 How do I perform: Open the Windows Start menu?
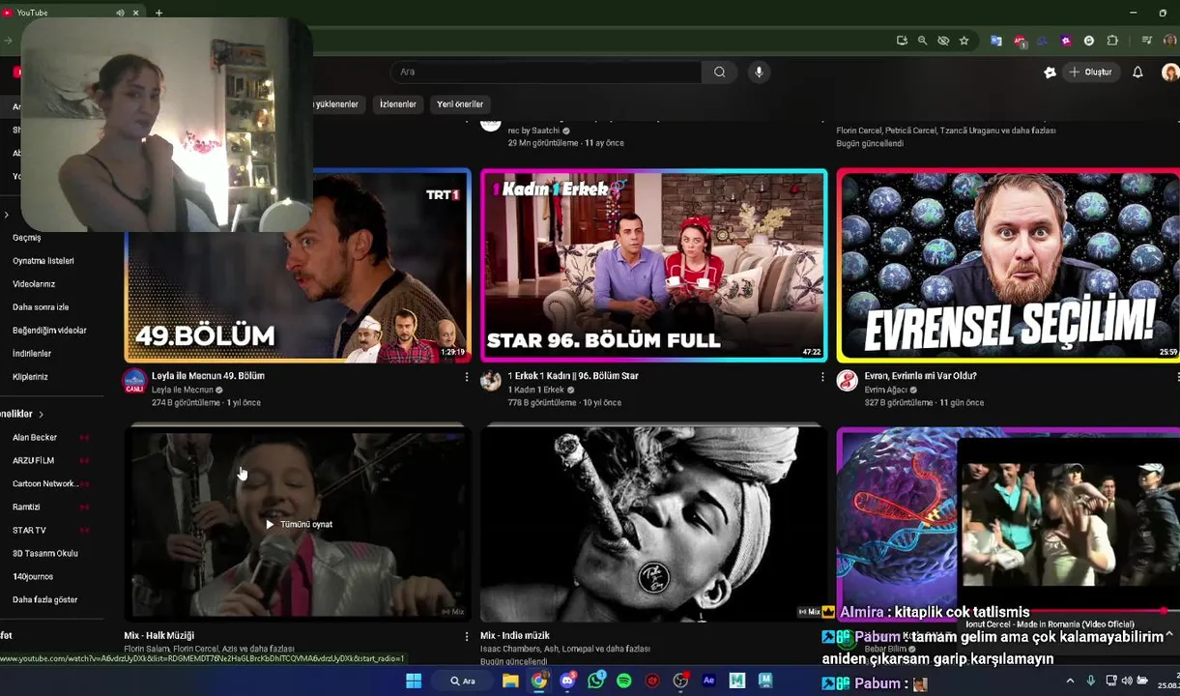pos(414,681)
